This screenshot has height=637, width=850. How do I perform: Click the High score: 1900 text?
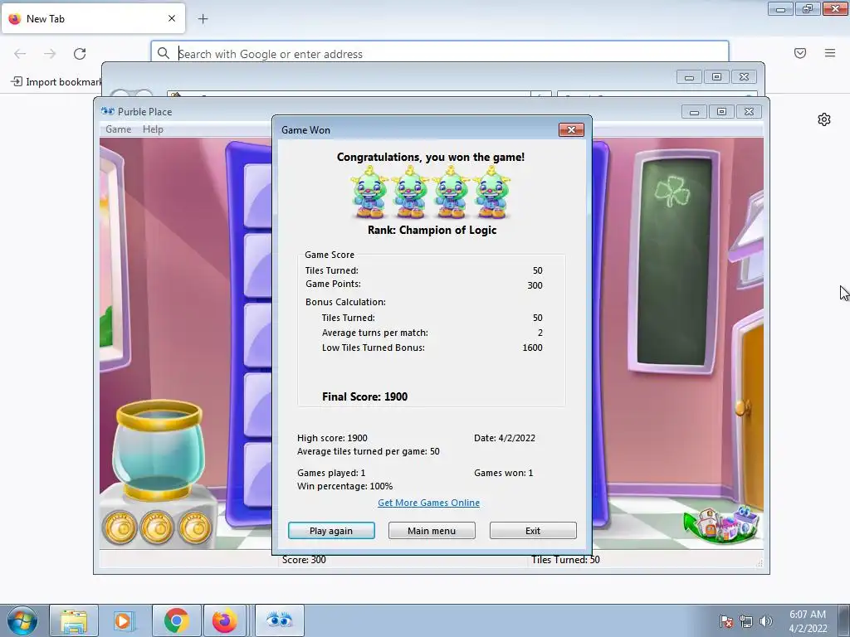(332, 438)
